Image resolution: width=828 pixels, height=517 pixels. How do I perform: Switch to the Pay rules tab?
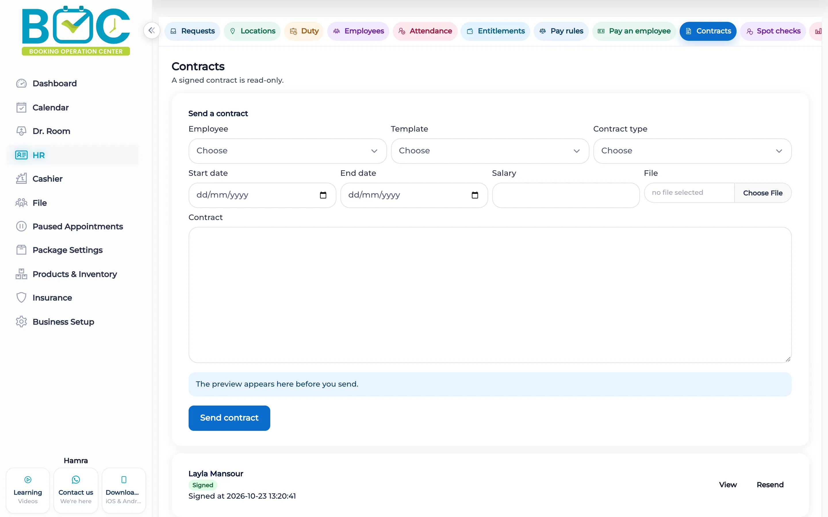561,31
